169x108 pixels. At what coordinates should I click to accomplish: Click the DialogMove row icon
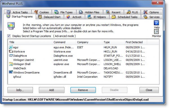11,56
